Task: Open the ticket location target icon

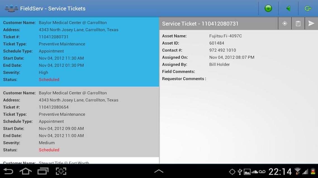Action: [285, 24]
